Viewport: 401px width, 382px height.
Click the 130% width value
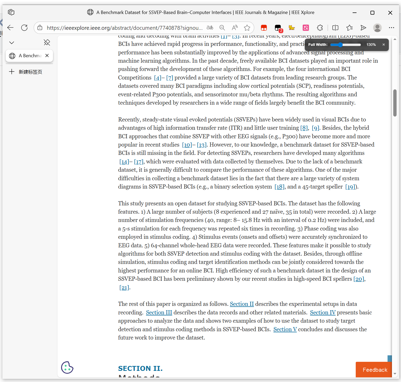click(371, 45)
